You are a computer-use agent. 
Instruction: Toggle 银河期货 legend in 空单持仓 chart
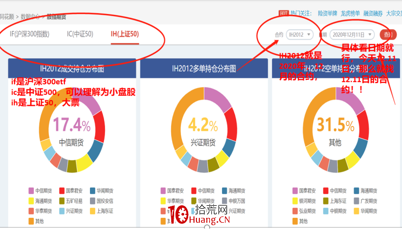point(304,201)
